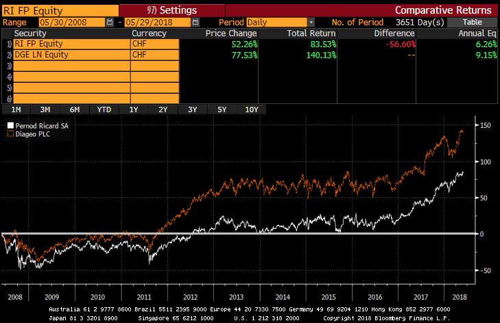Select the 6M range tab
Image resolution: width=500 pixels, height=323 pixels.
pyautogui.click(x=74, y=109)
